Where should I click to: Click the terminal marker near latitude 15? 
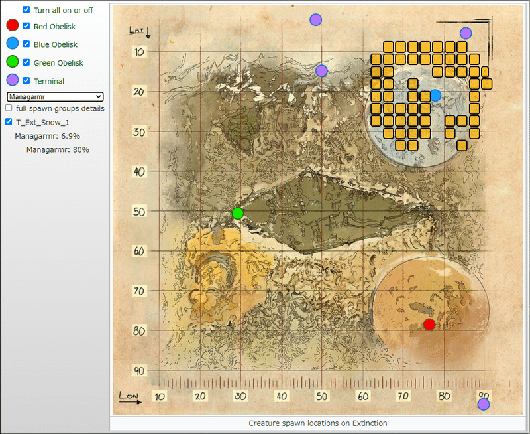tap(321, 71)
